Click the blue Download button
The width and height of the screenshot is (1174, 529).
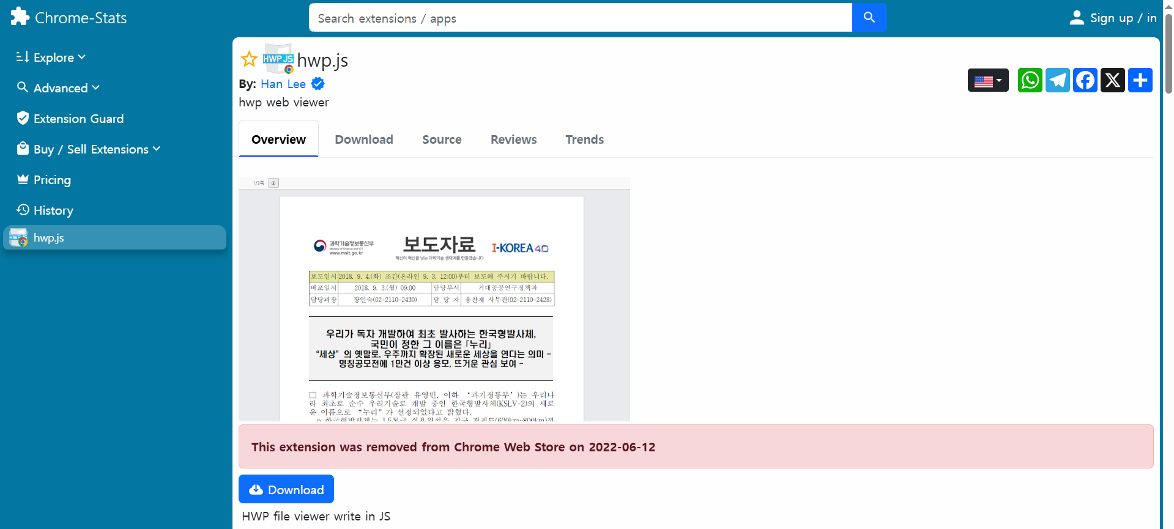point(286,489)
